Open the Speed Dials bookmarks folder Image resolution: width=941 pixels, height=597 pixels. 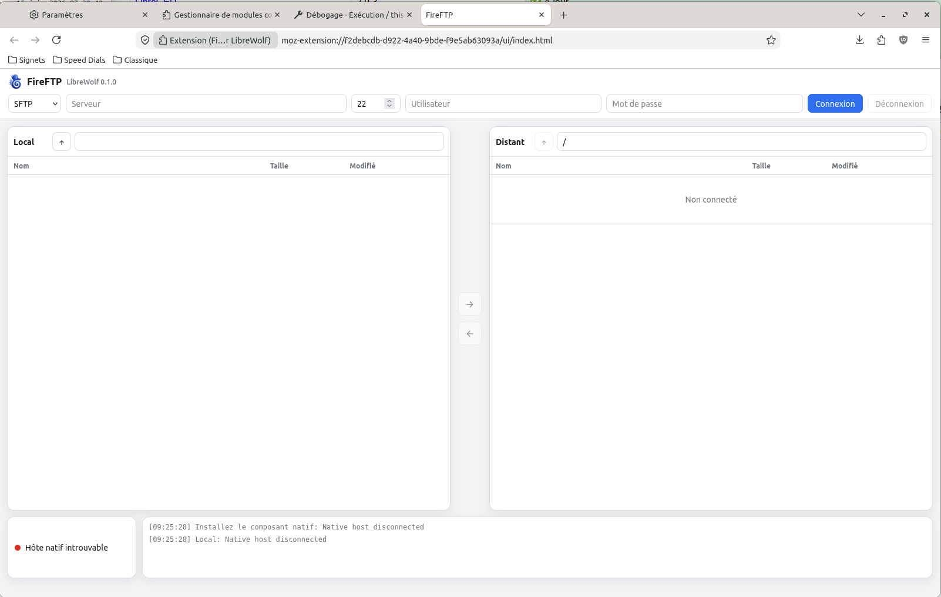coord(79,60)
